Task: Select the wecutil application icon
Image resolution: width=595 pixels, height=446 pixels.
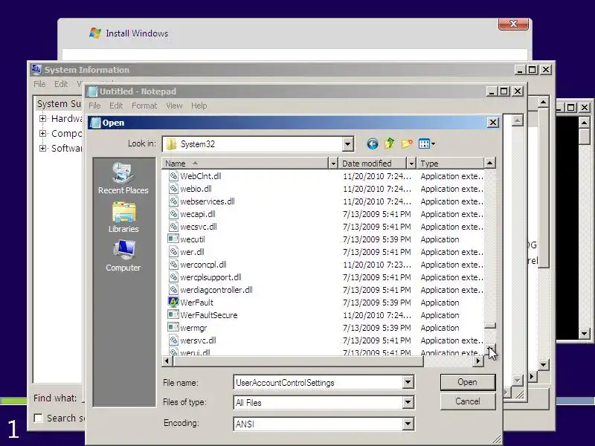Action: 173,239
